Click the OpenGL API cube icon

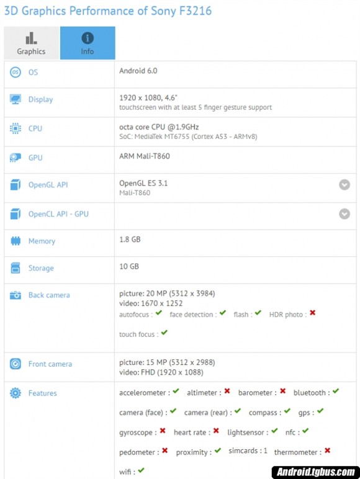(x=16, y=185)
